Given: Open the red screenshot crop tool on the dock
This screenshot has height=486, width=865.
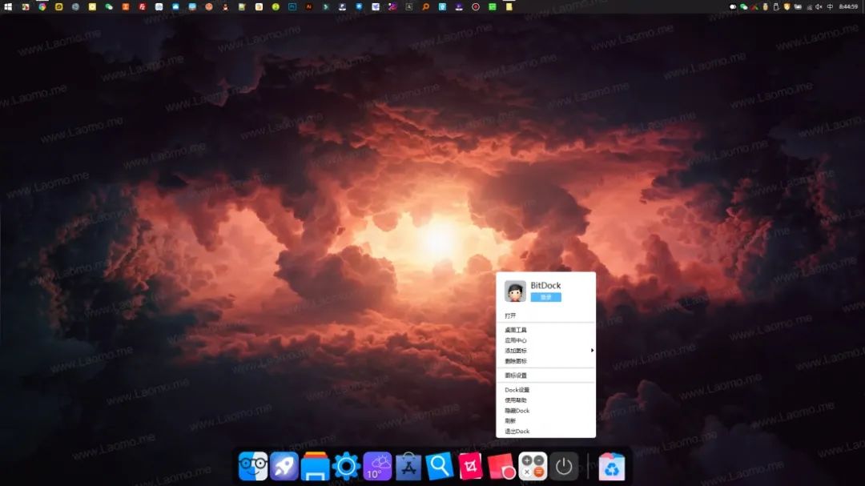Looking at the screenshot, I should coord(469,464).
